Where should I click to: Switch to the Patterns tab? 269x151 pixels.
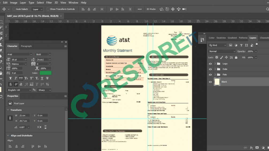point(243,38)
